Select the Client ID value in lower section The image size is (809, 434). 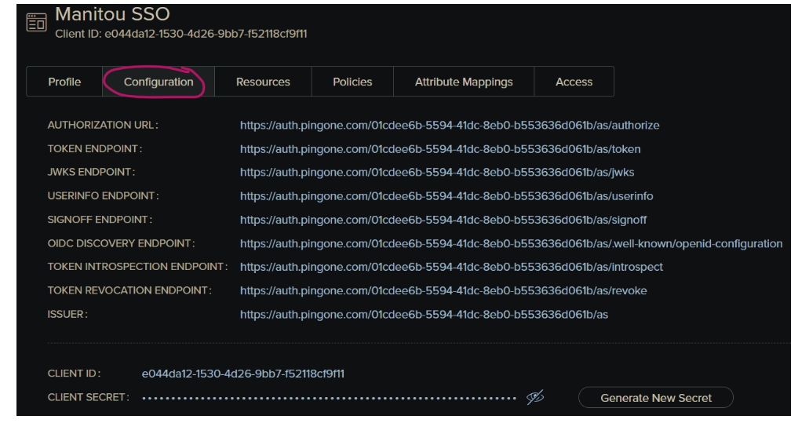tap(243, 374)
